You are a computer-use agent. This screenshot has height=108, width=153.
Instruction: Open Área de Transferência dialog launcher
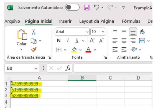click(x=49, y=58)
